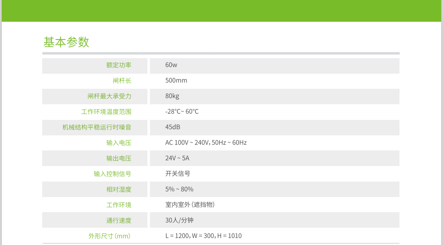
Task: Click the 500mm value
Action: (176, 81)
